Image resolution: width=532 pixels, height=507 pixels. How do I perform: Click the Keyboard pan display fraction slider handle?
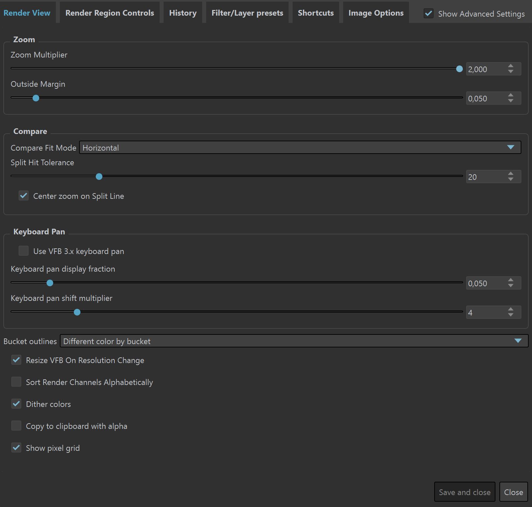tap(50, 283)
